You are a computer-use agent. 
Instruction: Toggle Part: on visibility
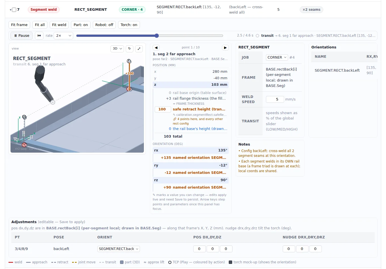(x=81, y=25)
